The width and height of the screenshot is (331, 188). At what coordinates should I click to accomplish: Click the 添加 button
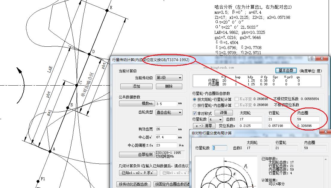(136, 87)
